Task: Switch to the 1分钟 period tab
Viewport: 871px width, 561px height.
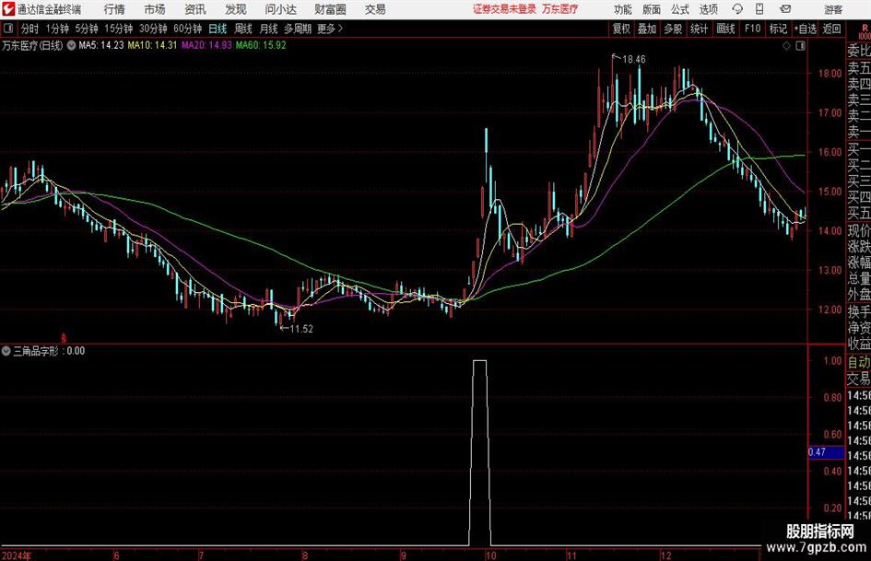Action: pyautogui.click(x=57, y=29)
